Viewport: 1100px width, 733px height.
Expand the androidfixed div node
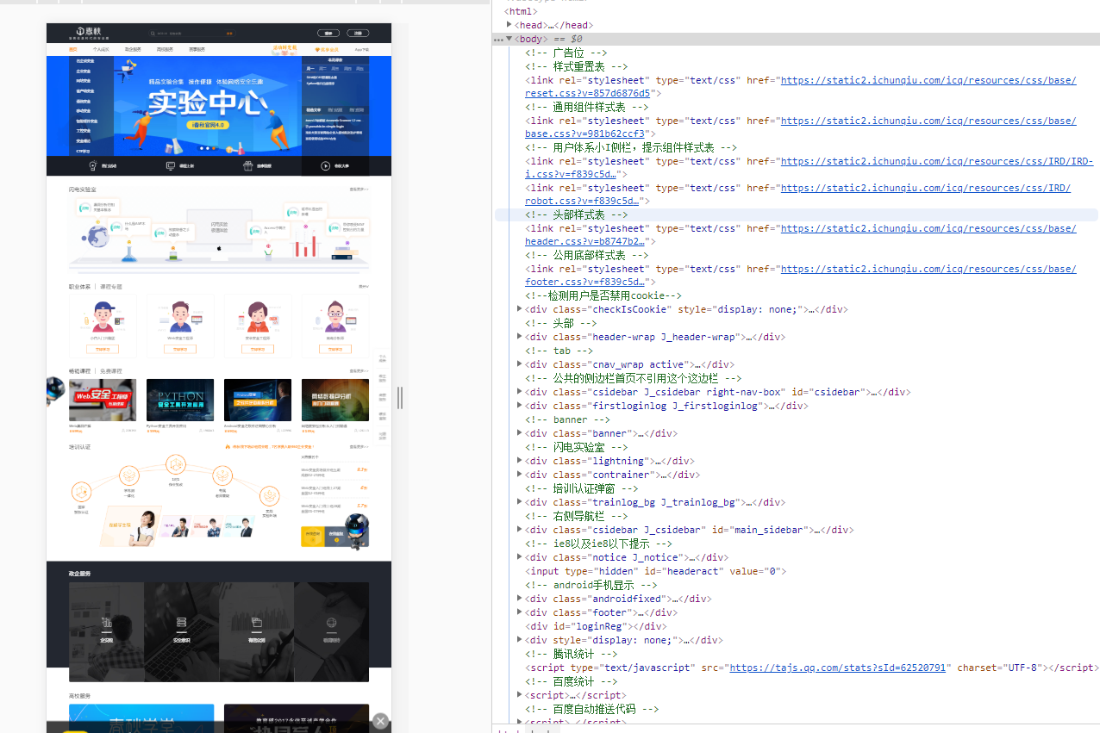(519, 599)
